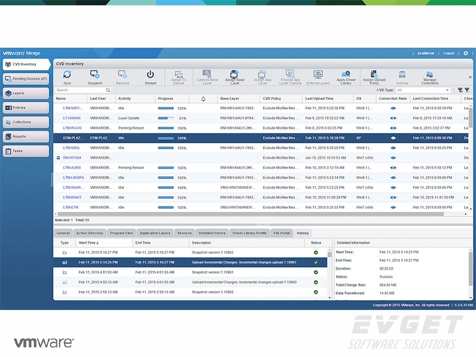The height and width of the screenshot is (357, 476).
Task: Click the Manage Collections icon
Action: pos(430,74)
